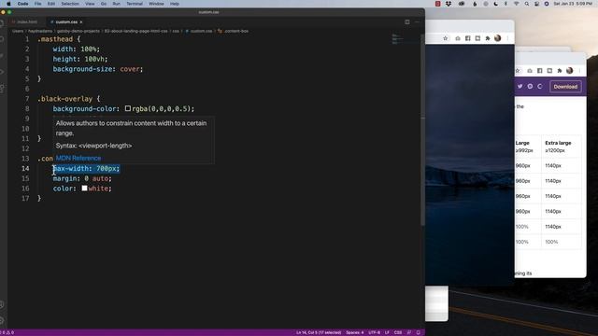Viewport: 598px width, 336px height.
Task: Click the Twitter icon in the purple navbar
Action: point(520,87)
